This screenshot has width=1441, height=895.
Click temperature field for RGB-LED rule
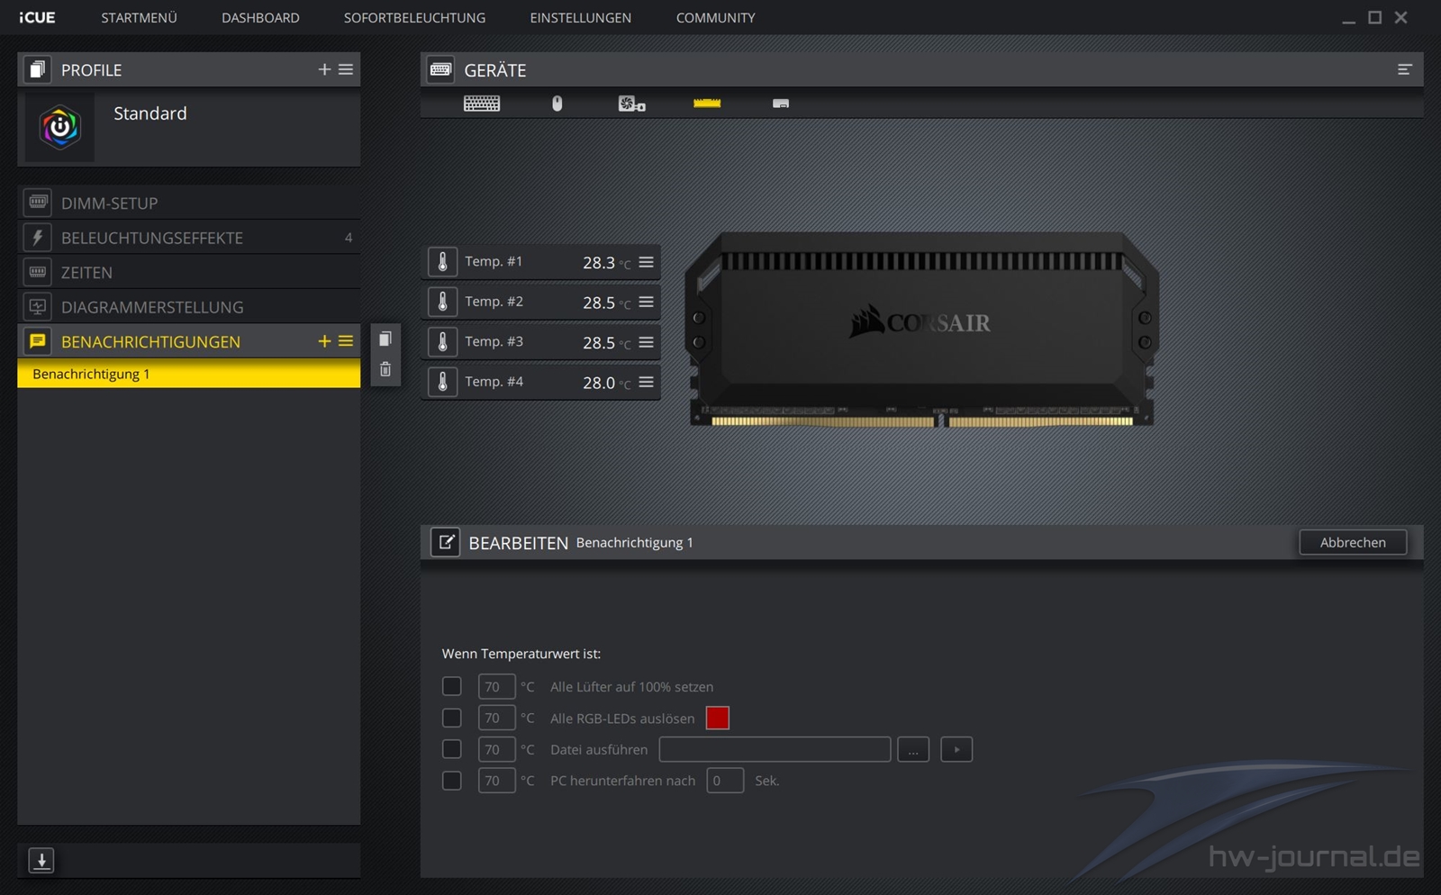[x=496, y=718]
